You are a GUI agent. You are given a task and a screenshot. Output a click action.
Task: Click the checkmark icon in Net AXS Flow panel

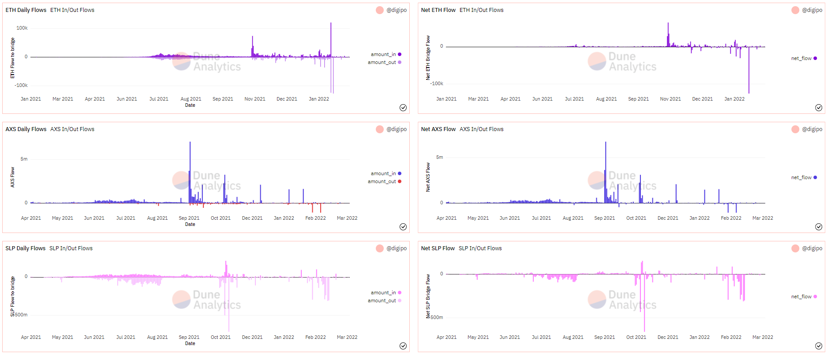click(819, 227)
